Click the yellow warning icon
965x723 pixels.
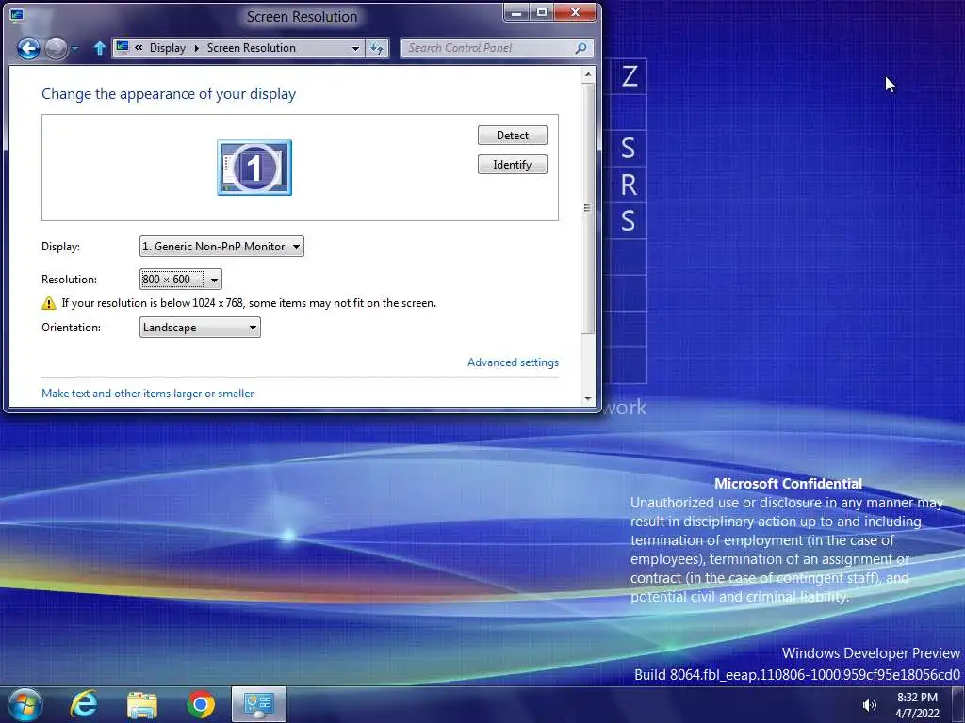point(49,302)
